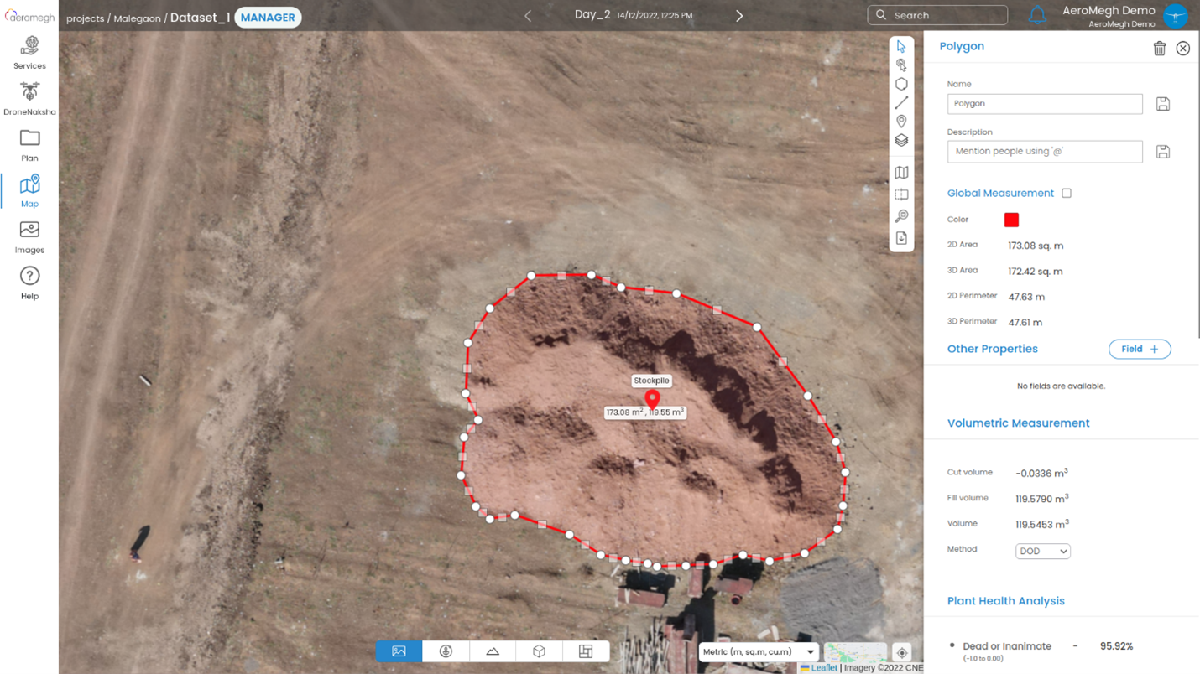The image size is (1200, 674).
Task: Switch to 3D cube view
Action: [x=539, y=651]
